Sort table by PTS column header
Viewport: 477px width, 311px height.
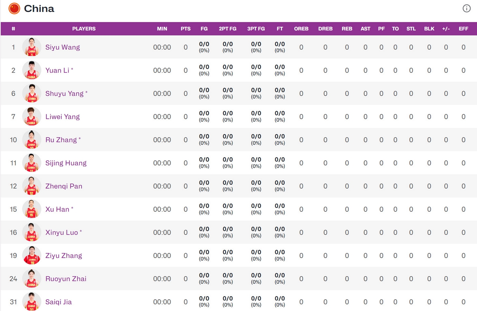pyautogui.click(x=186, y=29)
